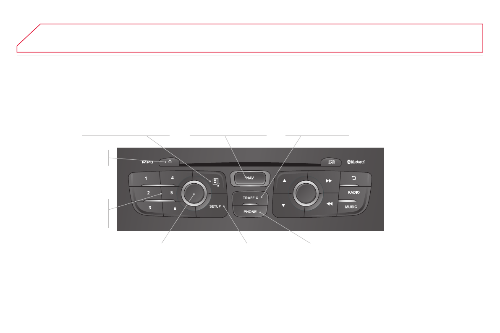Image resolution: width=500 pixels, height=333 pixels.
Task: Click the address book list icon
Action: (216, 182)
